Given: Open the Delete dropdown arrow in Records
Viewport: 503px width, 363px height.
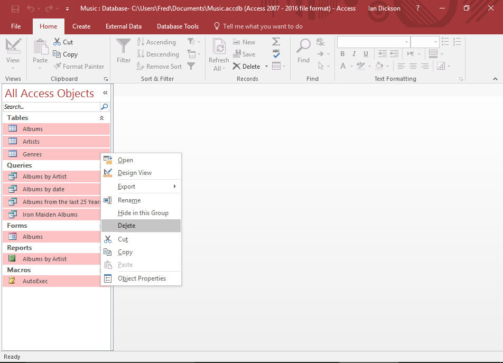Looking at the screenshot, I should click(266, 67).
